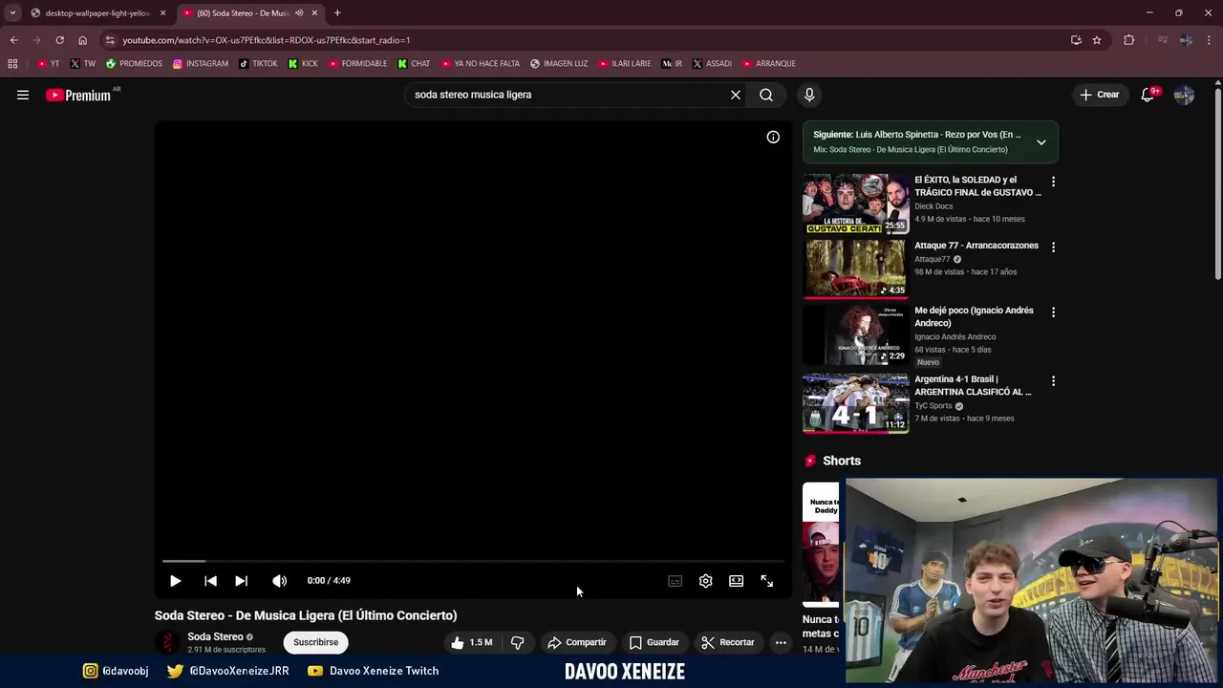Switch to desktop-wallpaper browser tab
The height and width of the screenshot is (688, 1223).
point(97,13)
